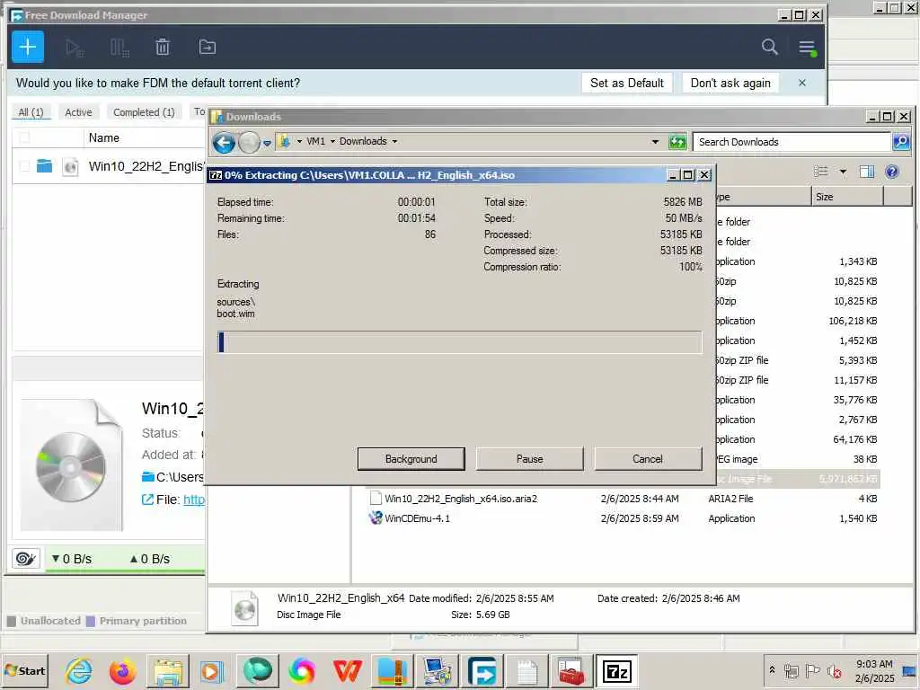Switch to the Completed (1) tab in FDM
Image resolution: width=920 pixels, height=690 pixels.
click(144, 111)
